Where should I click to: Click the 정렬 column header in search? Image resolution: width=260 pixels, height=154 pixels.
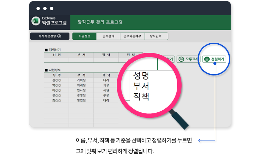point(131,55)
